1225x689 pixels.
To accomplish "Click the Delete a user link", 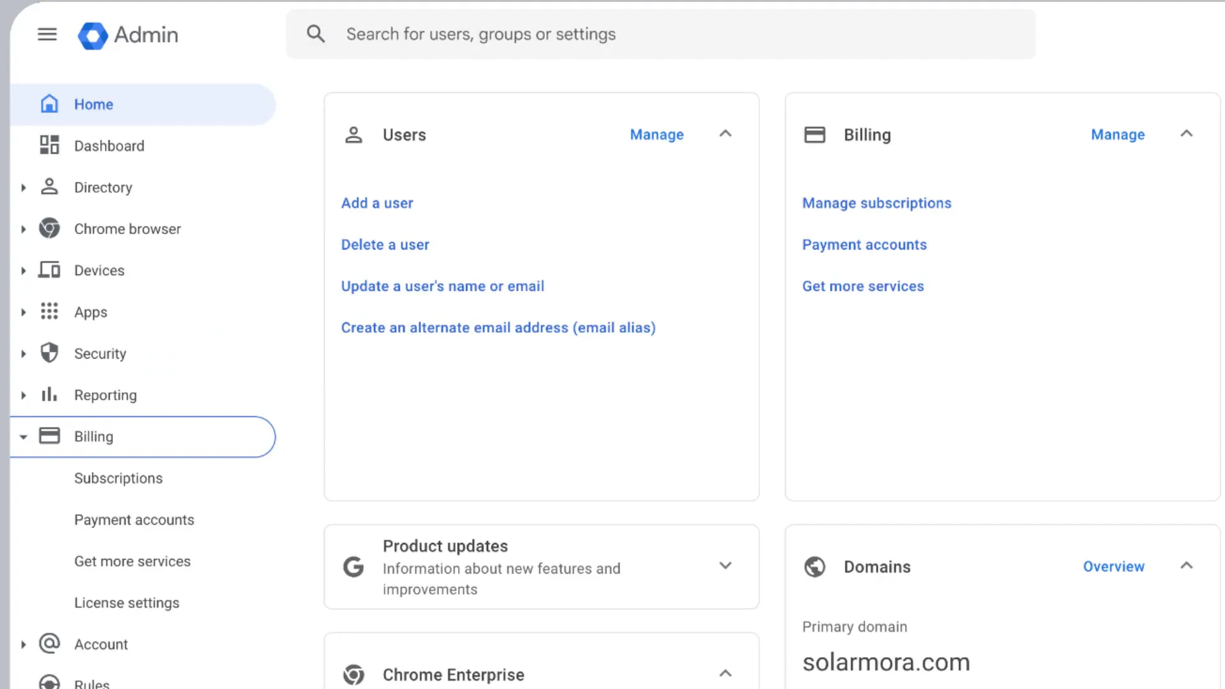I will (x=385, y=244).
